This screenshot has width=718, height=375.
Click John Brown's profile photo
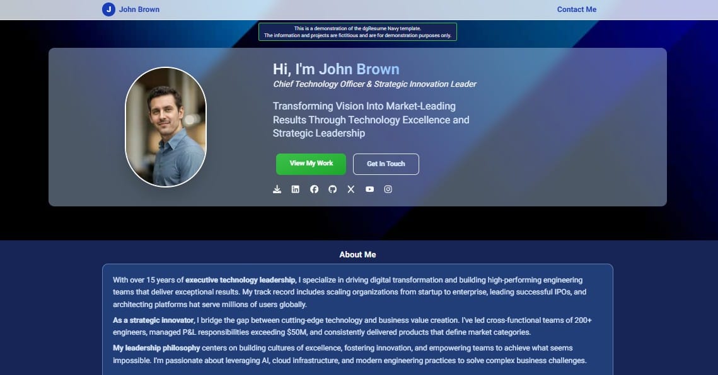click(166, 127)
